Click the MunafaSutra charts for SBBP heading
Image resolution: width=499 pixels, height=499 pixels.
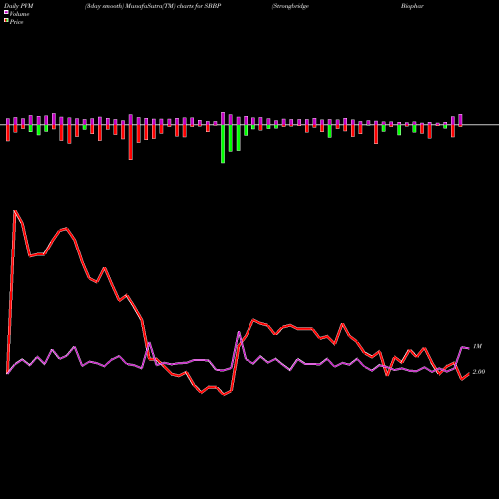[x=153, y=6]
